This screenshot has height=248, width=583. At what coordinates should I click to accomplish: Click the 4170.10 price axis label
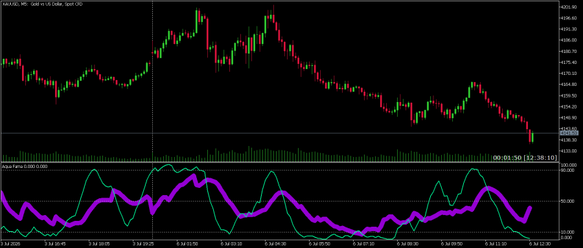coord(569,74)
